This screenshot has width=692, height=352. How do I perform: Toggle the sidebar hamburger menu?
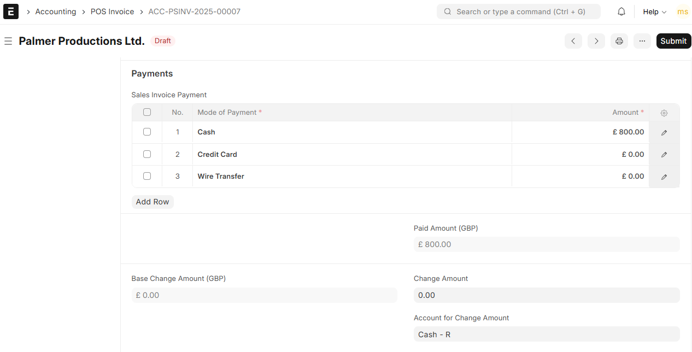pos(8,41)
